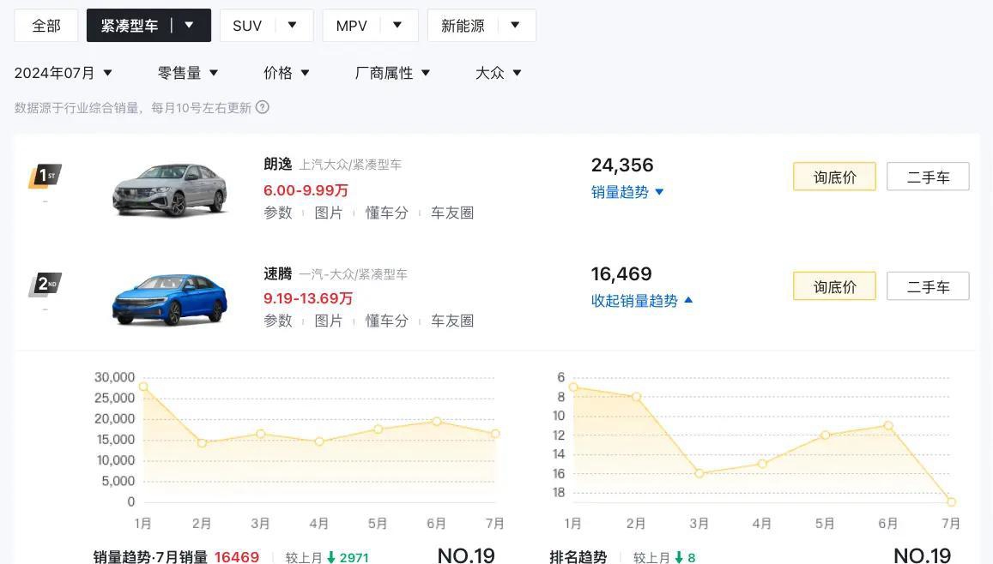
Task: Click the March point on ranking chart
Action: (x=699, y=474)
